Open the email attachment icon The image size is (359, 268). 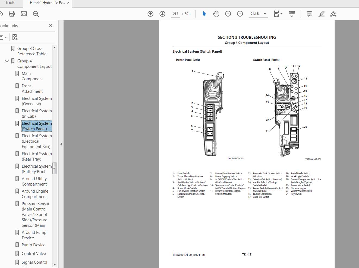24,14
